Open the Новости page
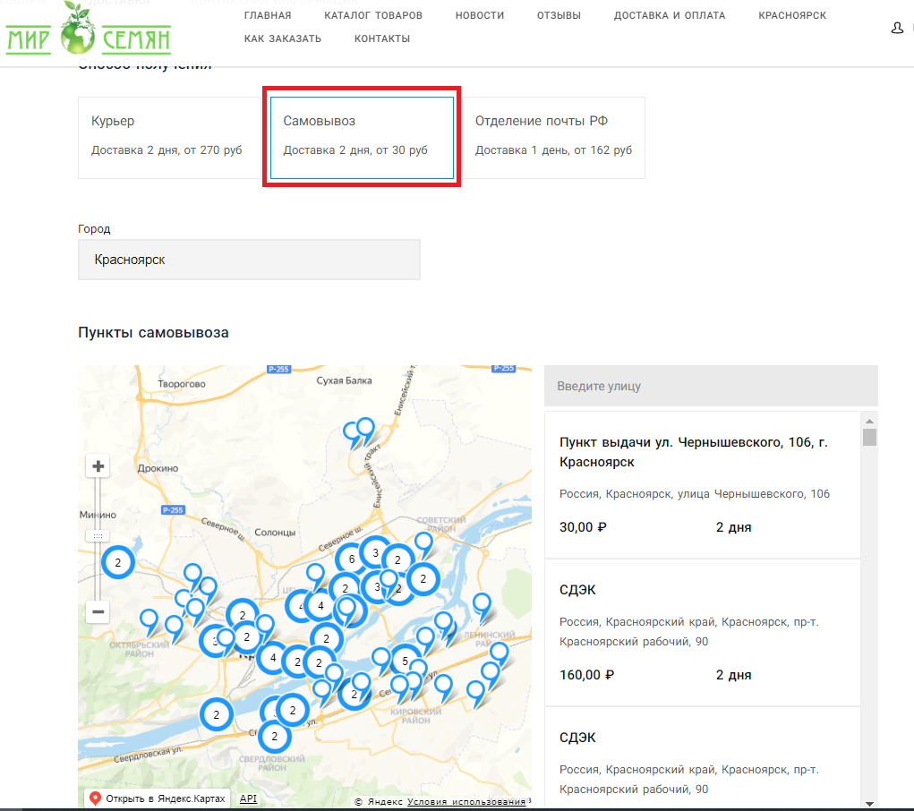This screenshot has height=811, width=914. click(x=480, y=15)
